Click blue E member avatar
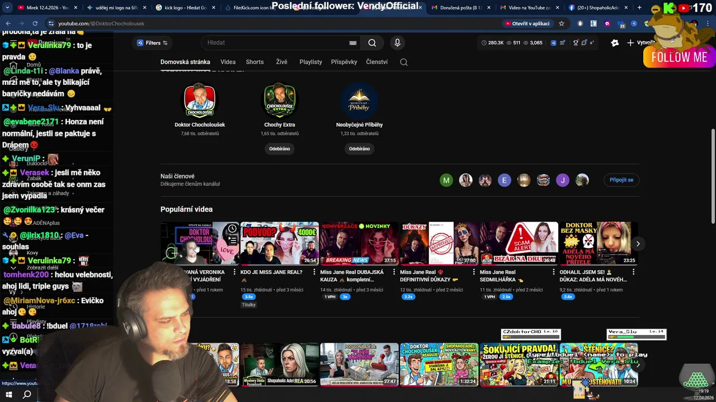This screenshot has width=716, height=402. [504, 180]
